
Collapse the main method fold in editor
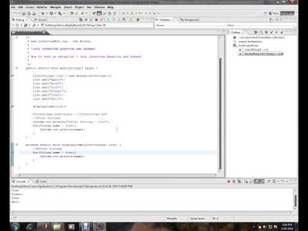17,68
